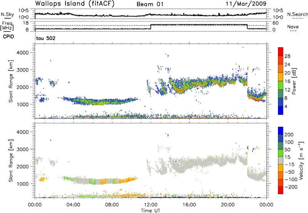Click the date '11/Mar/2009'

coord(246,4)
